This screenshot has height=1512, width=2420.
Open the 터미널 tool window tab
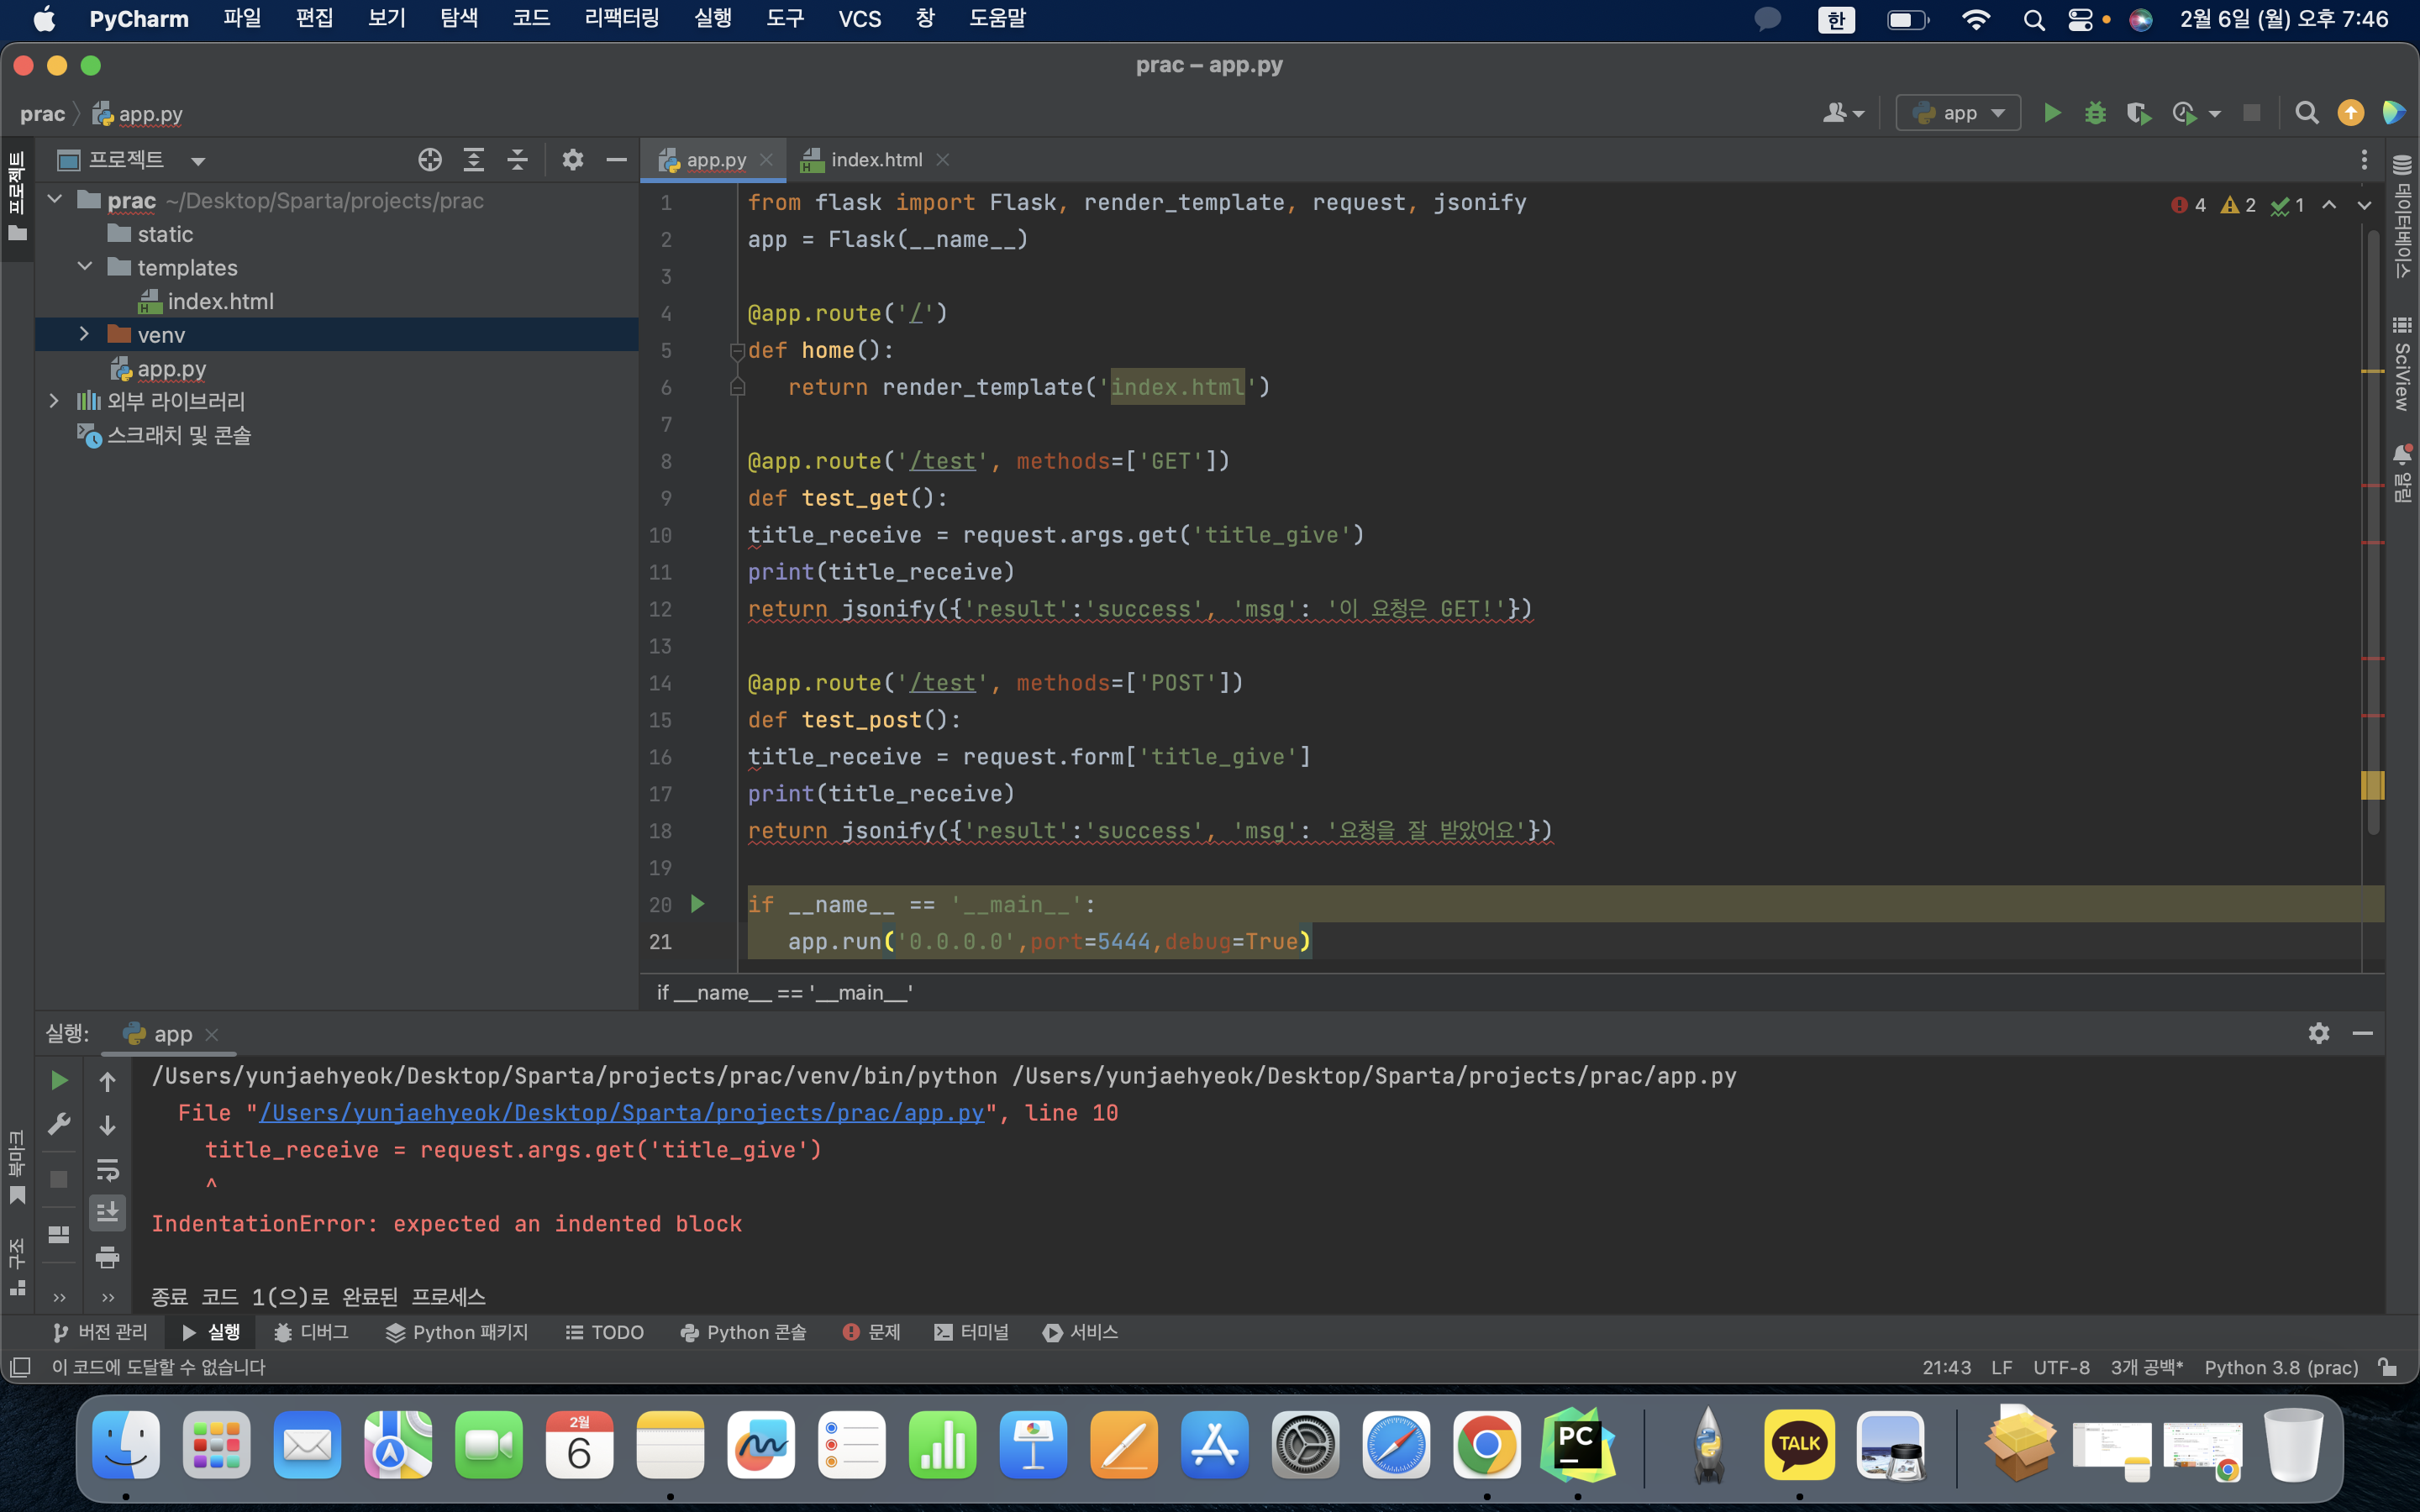tap(972, 1332)
